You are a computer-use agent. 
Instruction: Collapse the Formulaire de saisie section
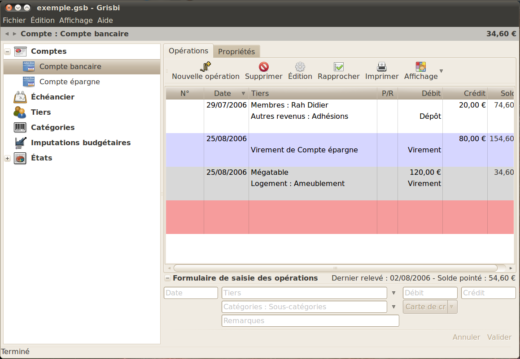point(167,278)
